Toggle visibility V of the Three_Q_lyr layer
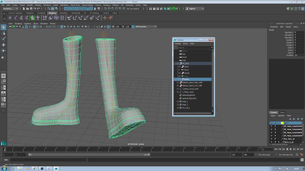This screenshot has height=171, width=305. [272, 142]
